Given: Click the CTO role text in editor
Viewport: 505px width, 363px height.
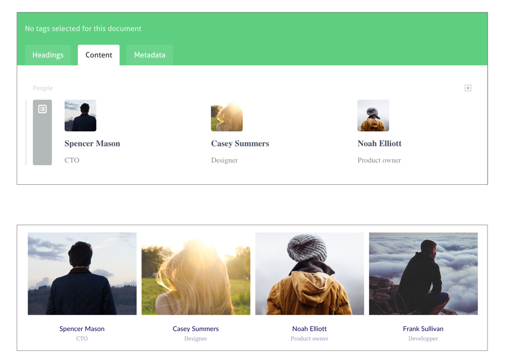Looking at the screenshot, I should click(72, 160).
